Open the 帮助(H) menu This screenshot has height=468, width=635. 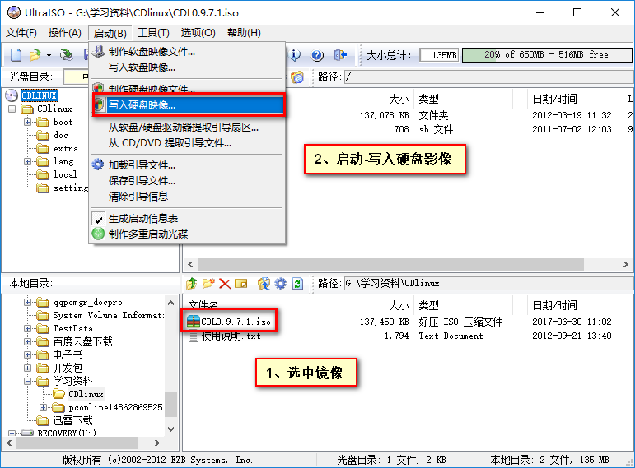[245, 33]
